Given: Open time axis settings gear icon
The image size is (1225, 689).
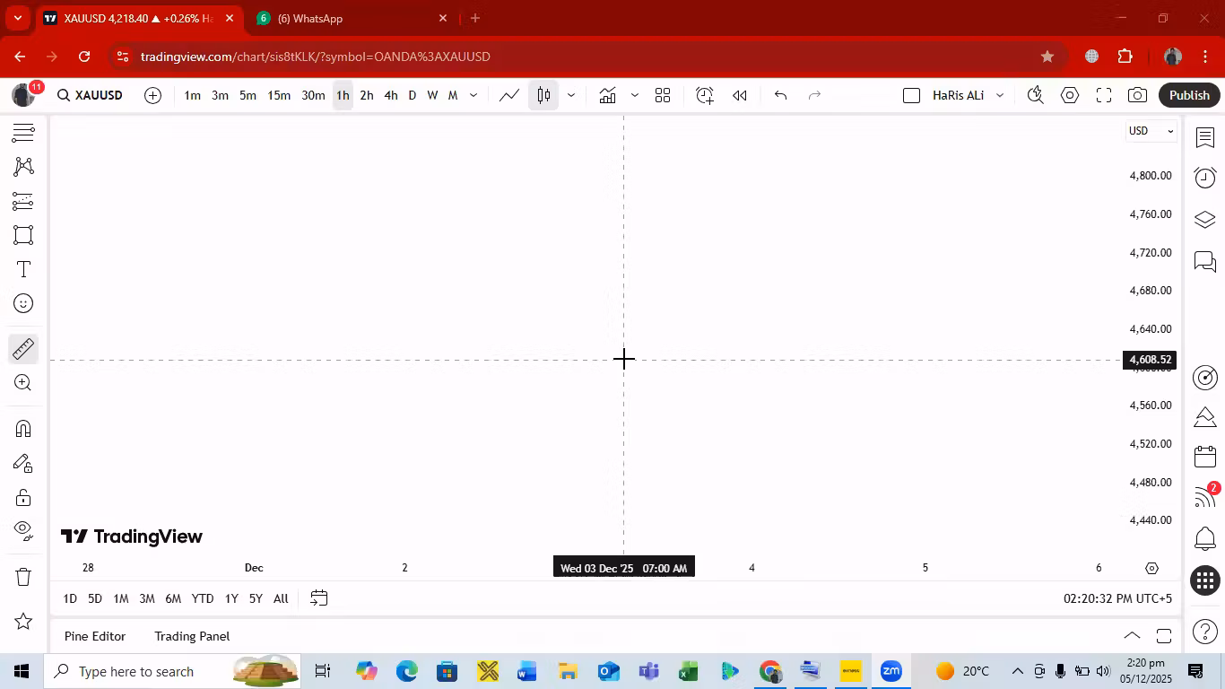Looking at the screenshot, I should point(1152,568).
